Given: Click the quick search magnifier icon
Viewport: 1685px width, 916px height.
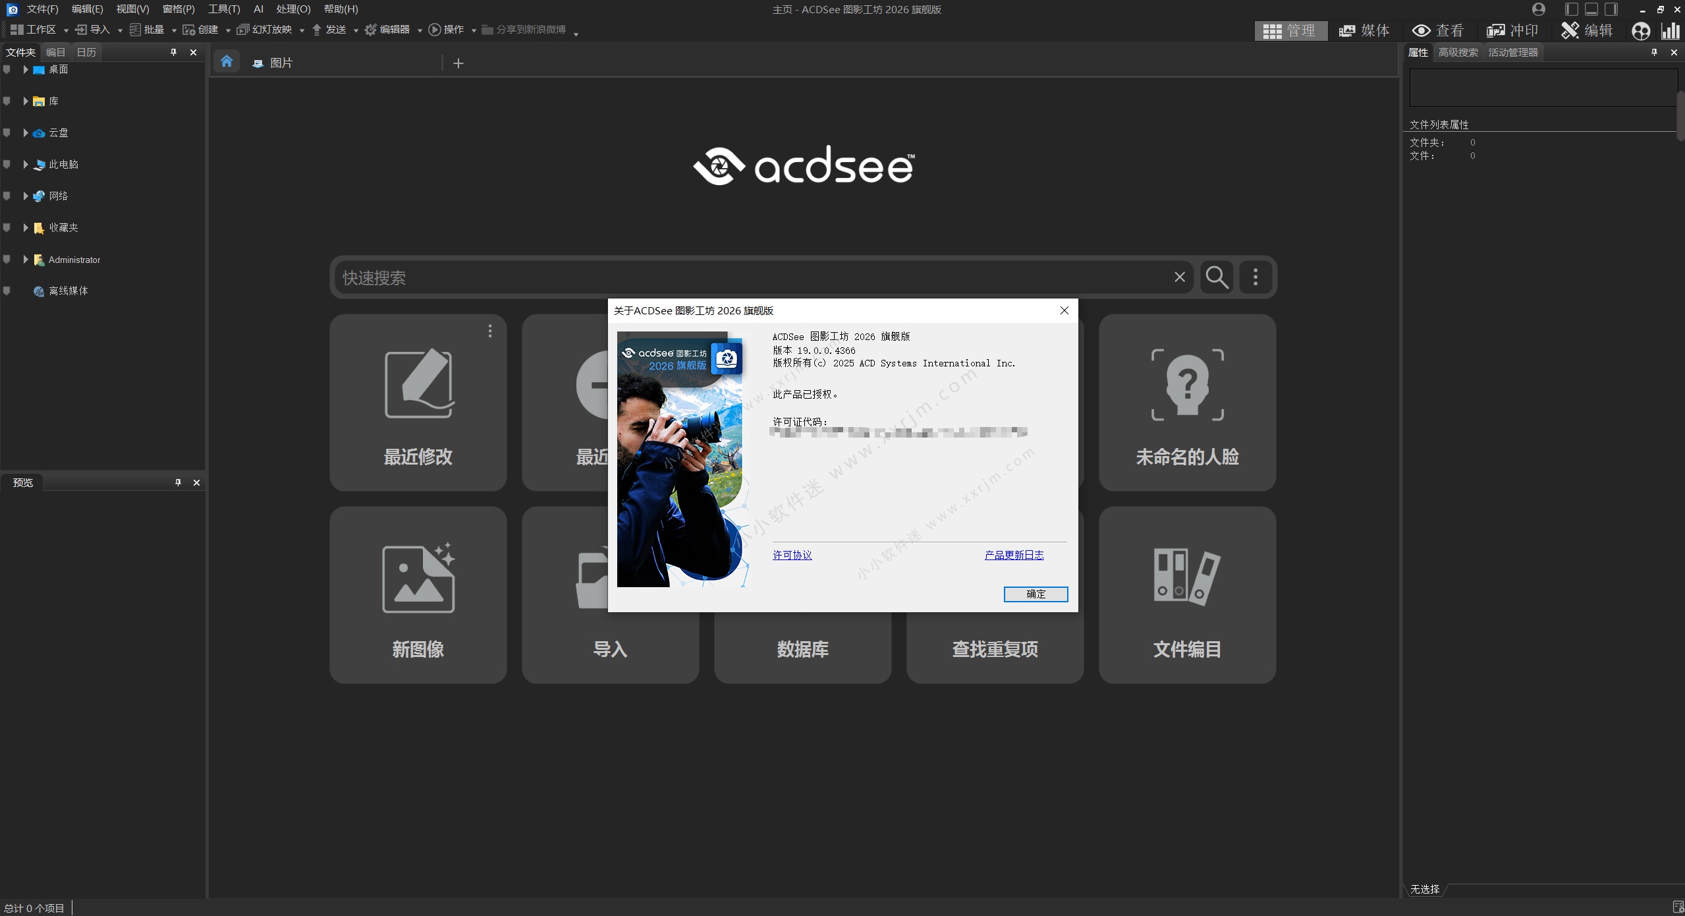Looking at the screenshot, I should point(1216,277).
